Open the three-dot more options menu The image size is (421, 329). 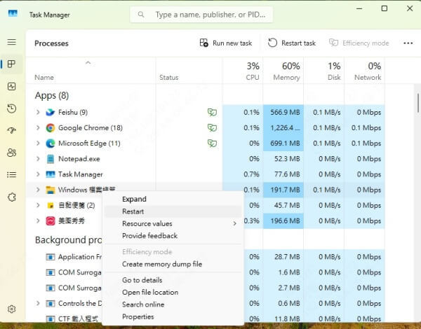coord(408,43)
